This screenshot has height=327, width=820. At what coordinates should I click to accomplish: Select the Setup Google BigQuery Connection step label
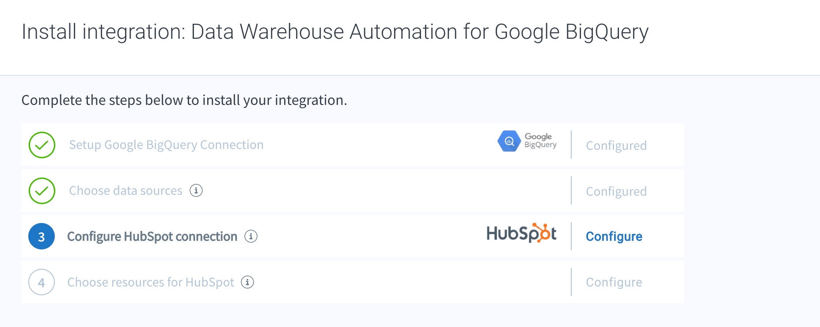pyautogui.click(x=166, y=145)
